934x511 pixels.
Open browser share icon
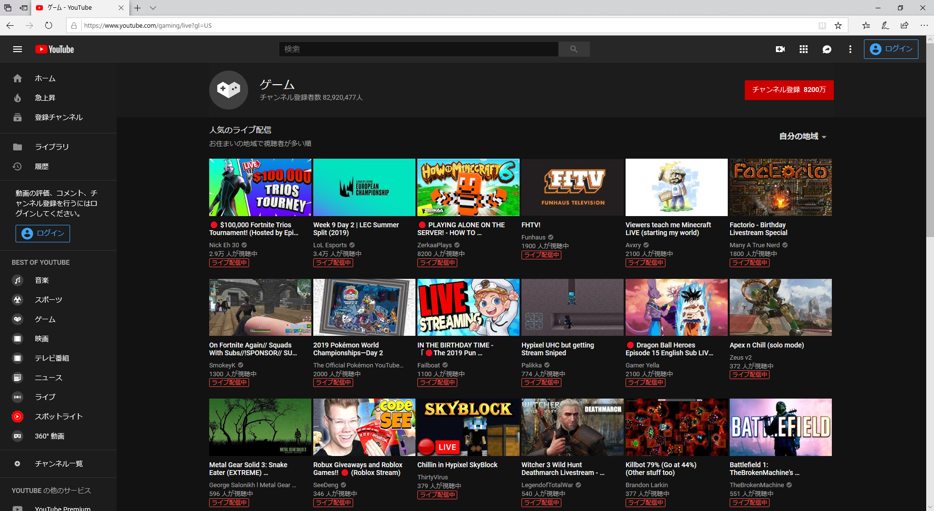904,25
